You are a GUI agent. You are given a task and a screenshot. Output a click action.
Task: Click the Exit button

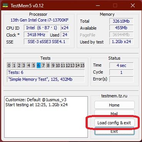pyautogui.click(x=114, y=131)
